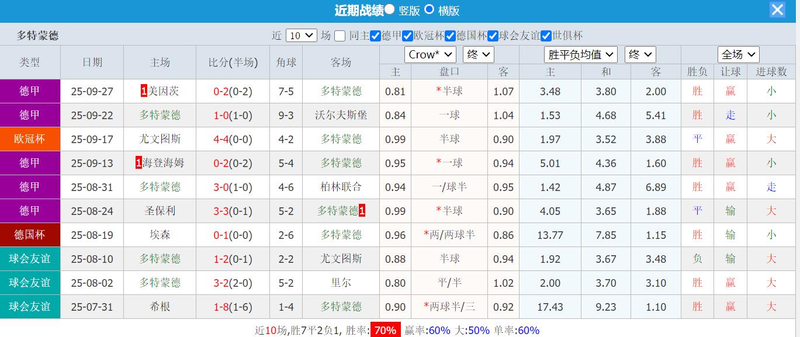Screen dimensions: 800x337
Task: Select the 竖版 (vertical) layout radio button
Action: (x=390, y=10)
